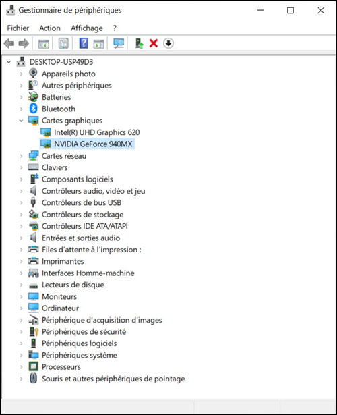Click the Appareils photo webcam icon

(x=33, y=74)
